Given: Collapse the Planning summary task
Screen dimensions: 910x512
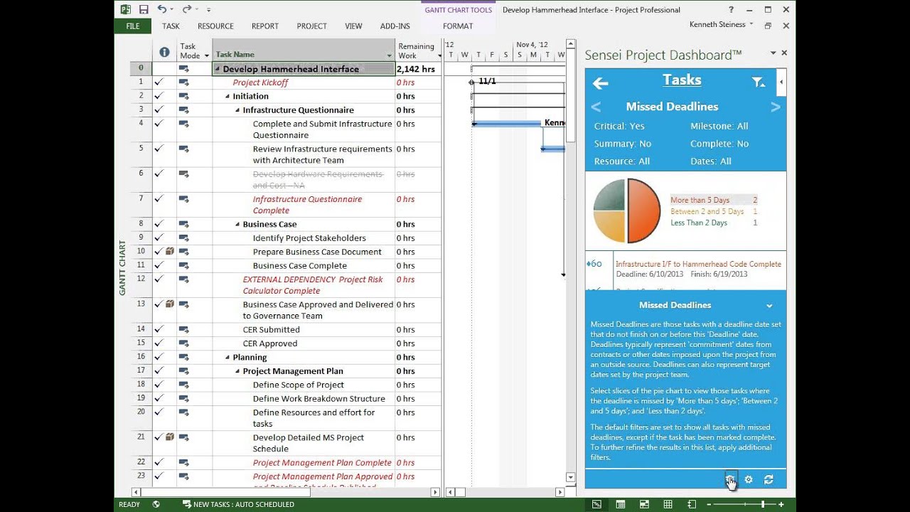Looking at the screenshot, I should coord(227,358).
